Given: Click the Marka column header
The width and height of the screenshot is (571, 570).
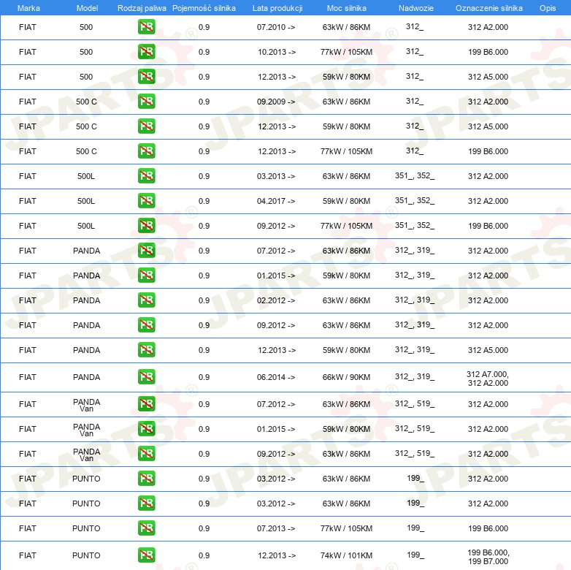Looking at the screenshot, I should pyautogui.click(x=28, y=8).
